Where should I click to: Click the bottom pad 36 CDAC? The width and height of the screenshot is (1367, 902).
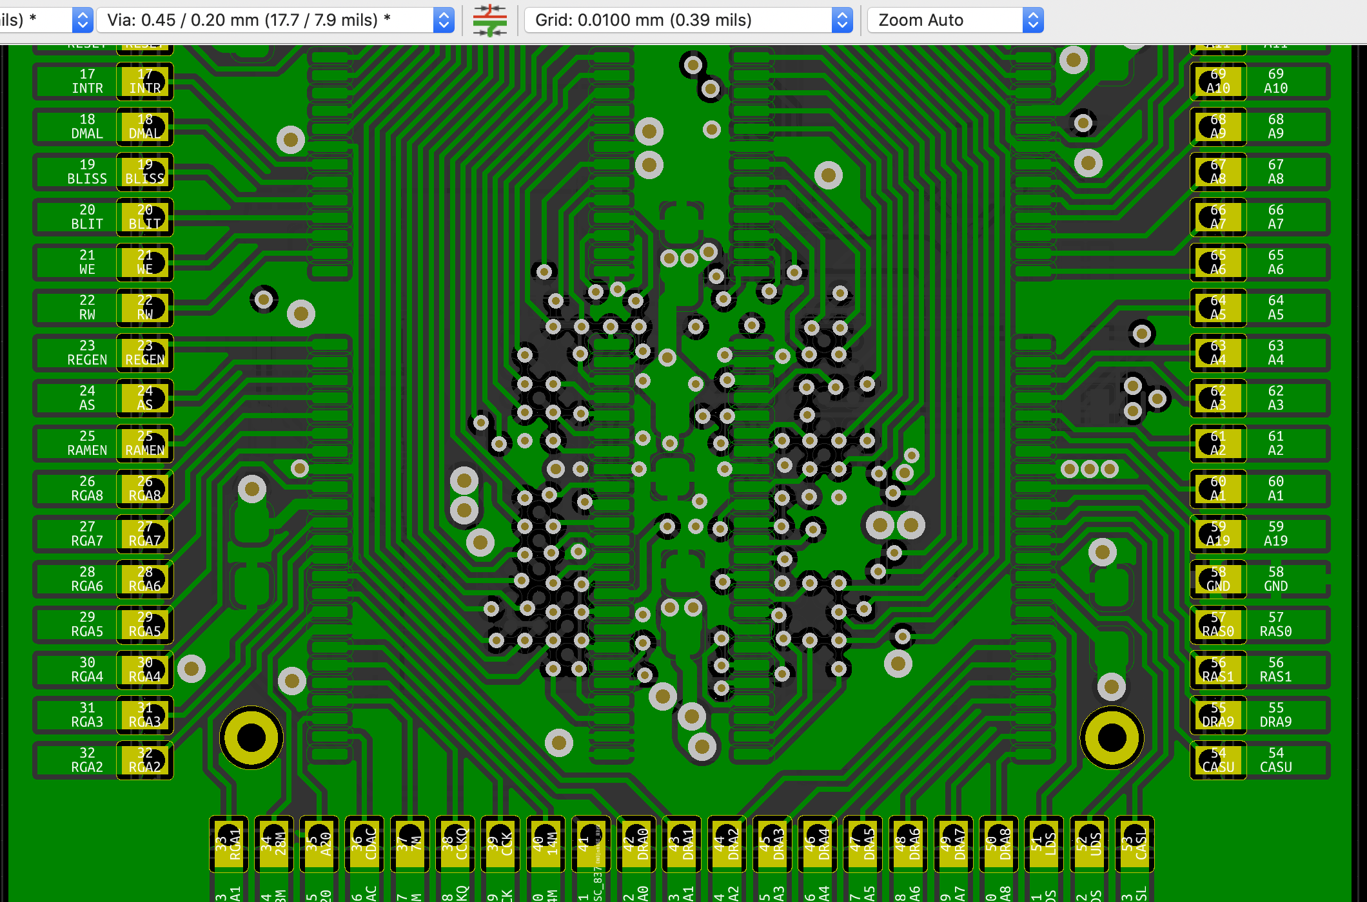(364, 844)
